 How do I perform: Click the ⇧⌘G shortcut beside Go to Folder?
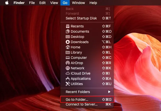point(107,100)
